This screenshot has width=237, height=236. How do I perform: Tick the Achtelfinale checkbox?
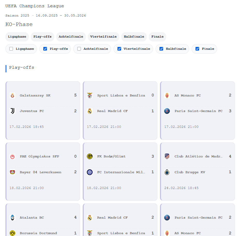click(79, 49)
